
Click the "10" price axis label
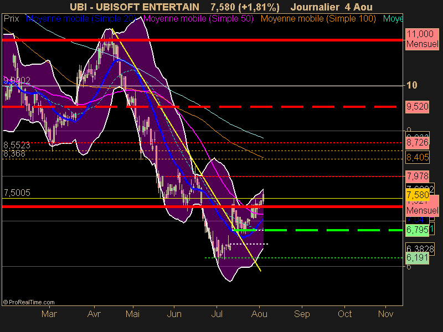(x=411, y=85)
